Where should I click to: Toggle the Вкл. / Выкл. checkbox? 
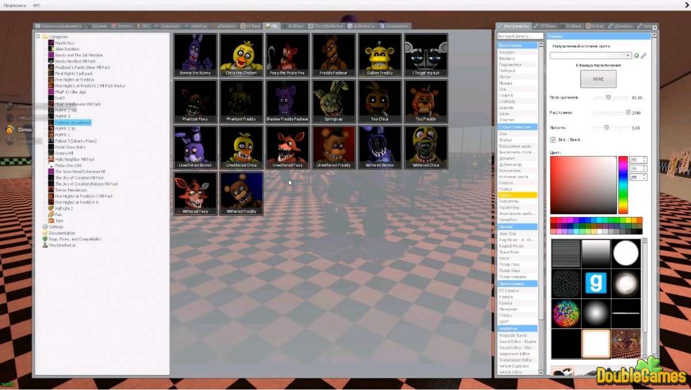pos(553,140)
